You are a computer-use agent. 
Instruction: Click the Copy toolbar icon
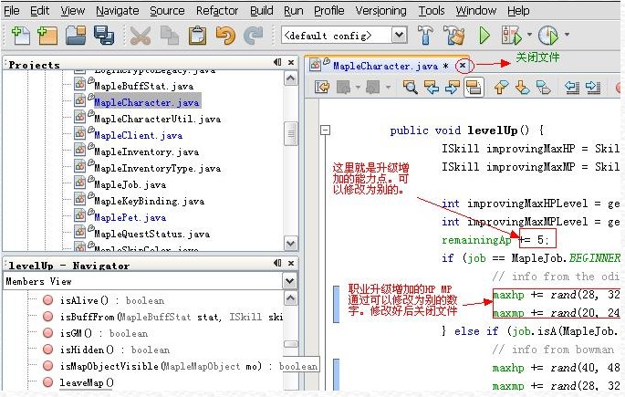[170, 36]
